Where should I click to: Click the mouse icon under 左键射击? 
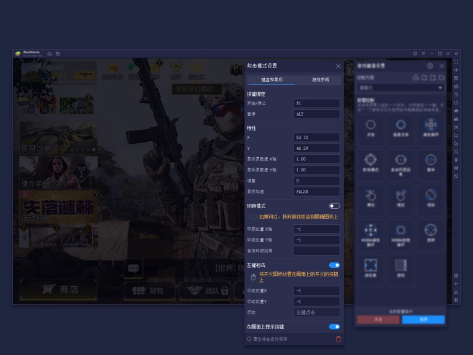(x=253, y=277)
